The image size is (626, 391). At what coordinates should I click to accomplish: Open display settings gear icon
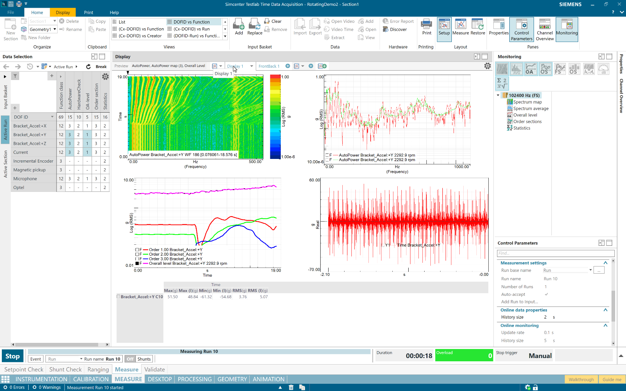(x=488, y=66)
